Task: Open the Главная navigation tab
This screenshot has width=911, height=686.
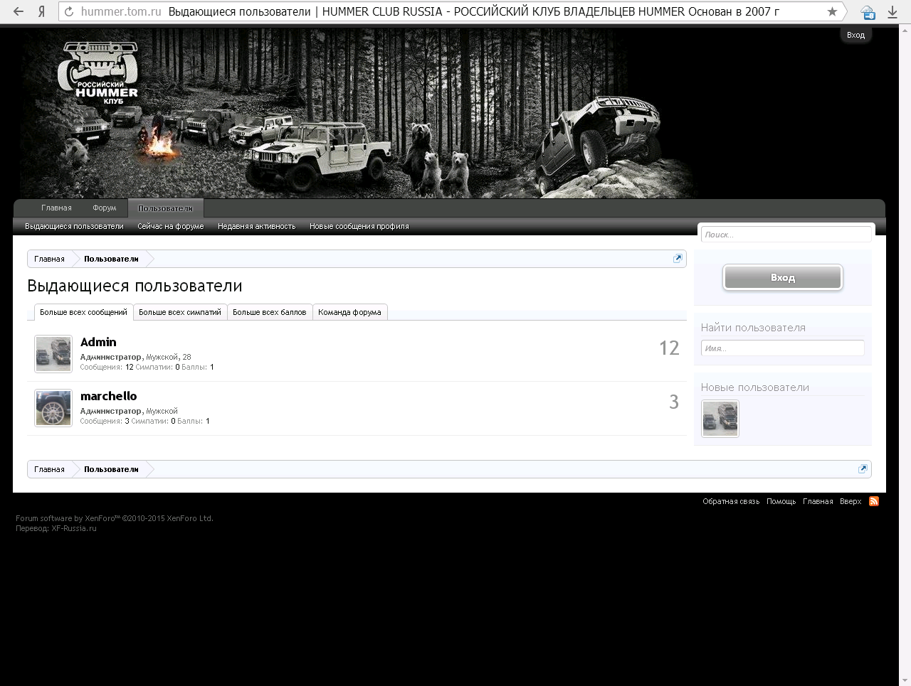Action: 56,208
